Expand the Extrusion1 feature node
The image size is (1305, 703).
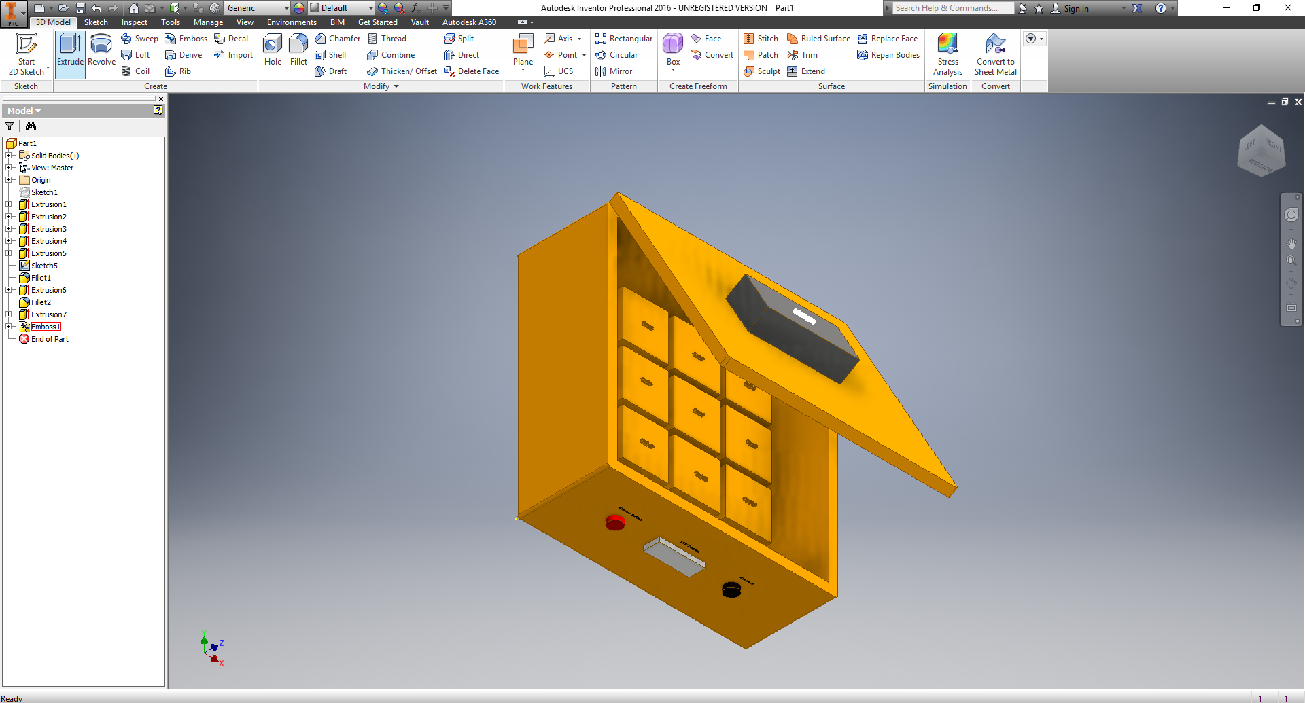9,204
